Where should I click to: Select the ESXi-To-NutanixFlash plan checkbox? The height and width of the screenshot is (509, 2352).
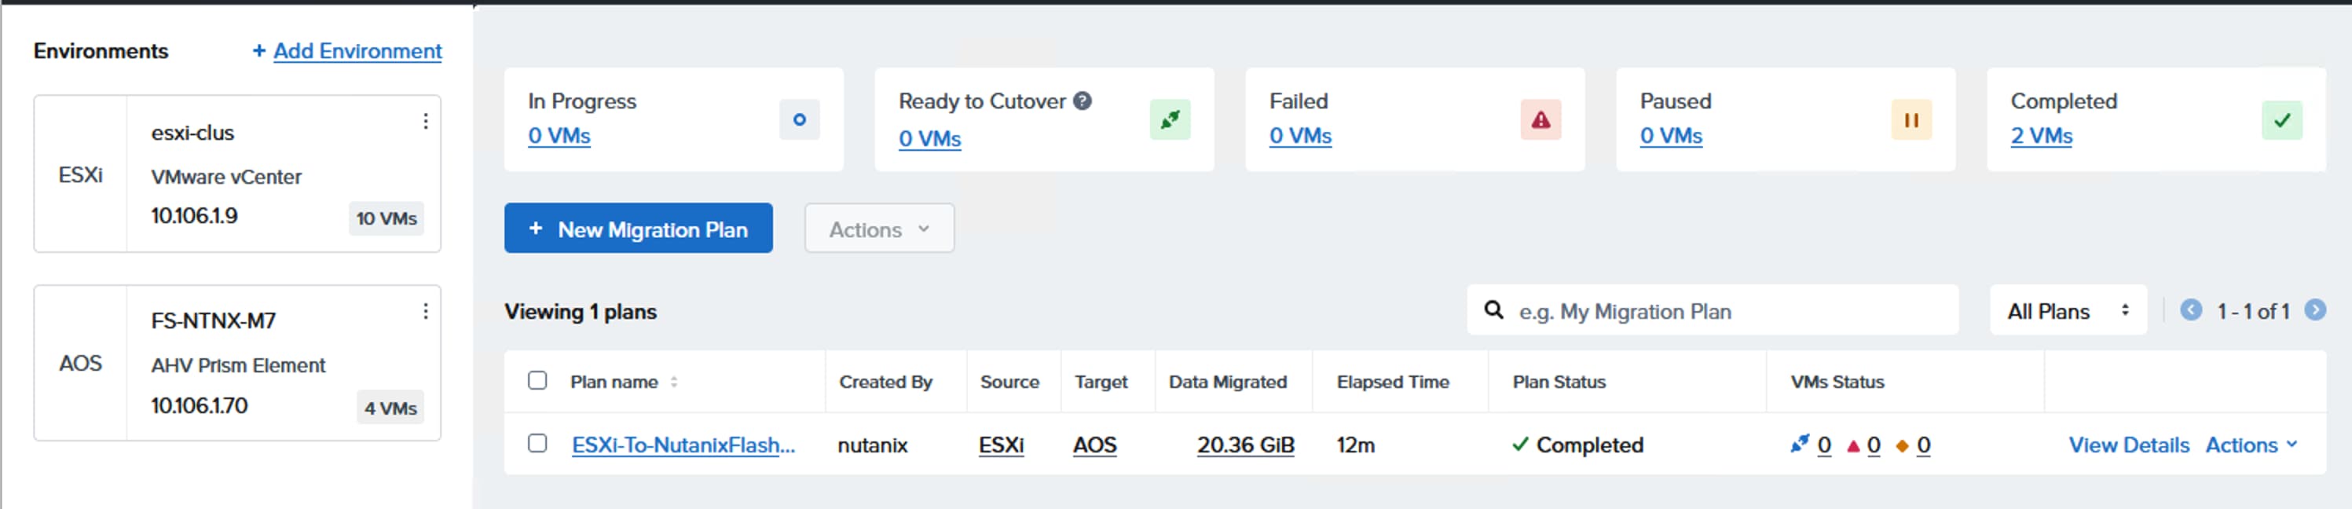point(538,443)
